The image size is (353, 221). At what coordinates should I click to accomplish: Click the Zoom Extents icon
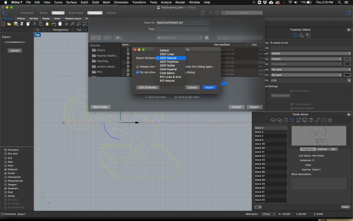coord(85,24)
